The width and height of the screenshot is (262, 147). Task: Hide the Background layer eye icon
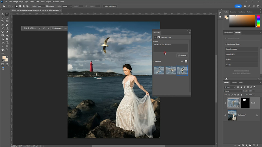[225, 115]
